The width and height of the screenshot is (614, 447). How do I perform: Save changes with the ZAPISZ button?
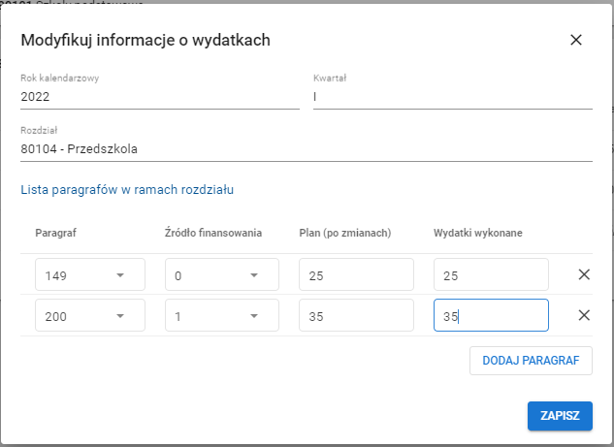[560, 416]
